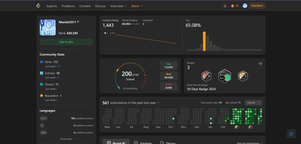Click the third hexagon badge labeled 3

pos(243,76)
